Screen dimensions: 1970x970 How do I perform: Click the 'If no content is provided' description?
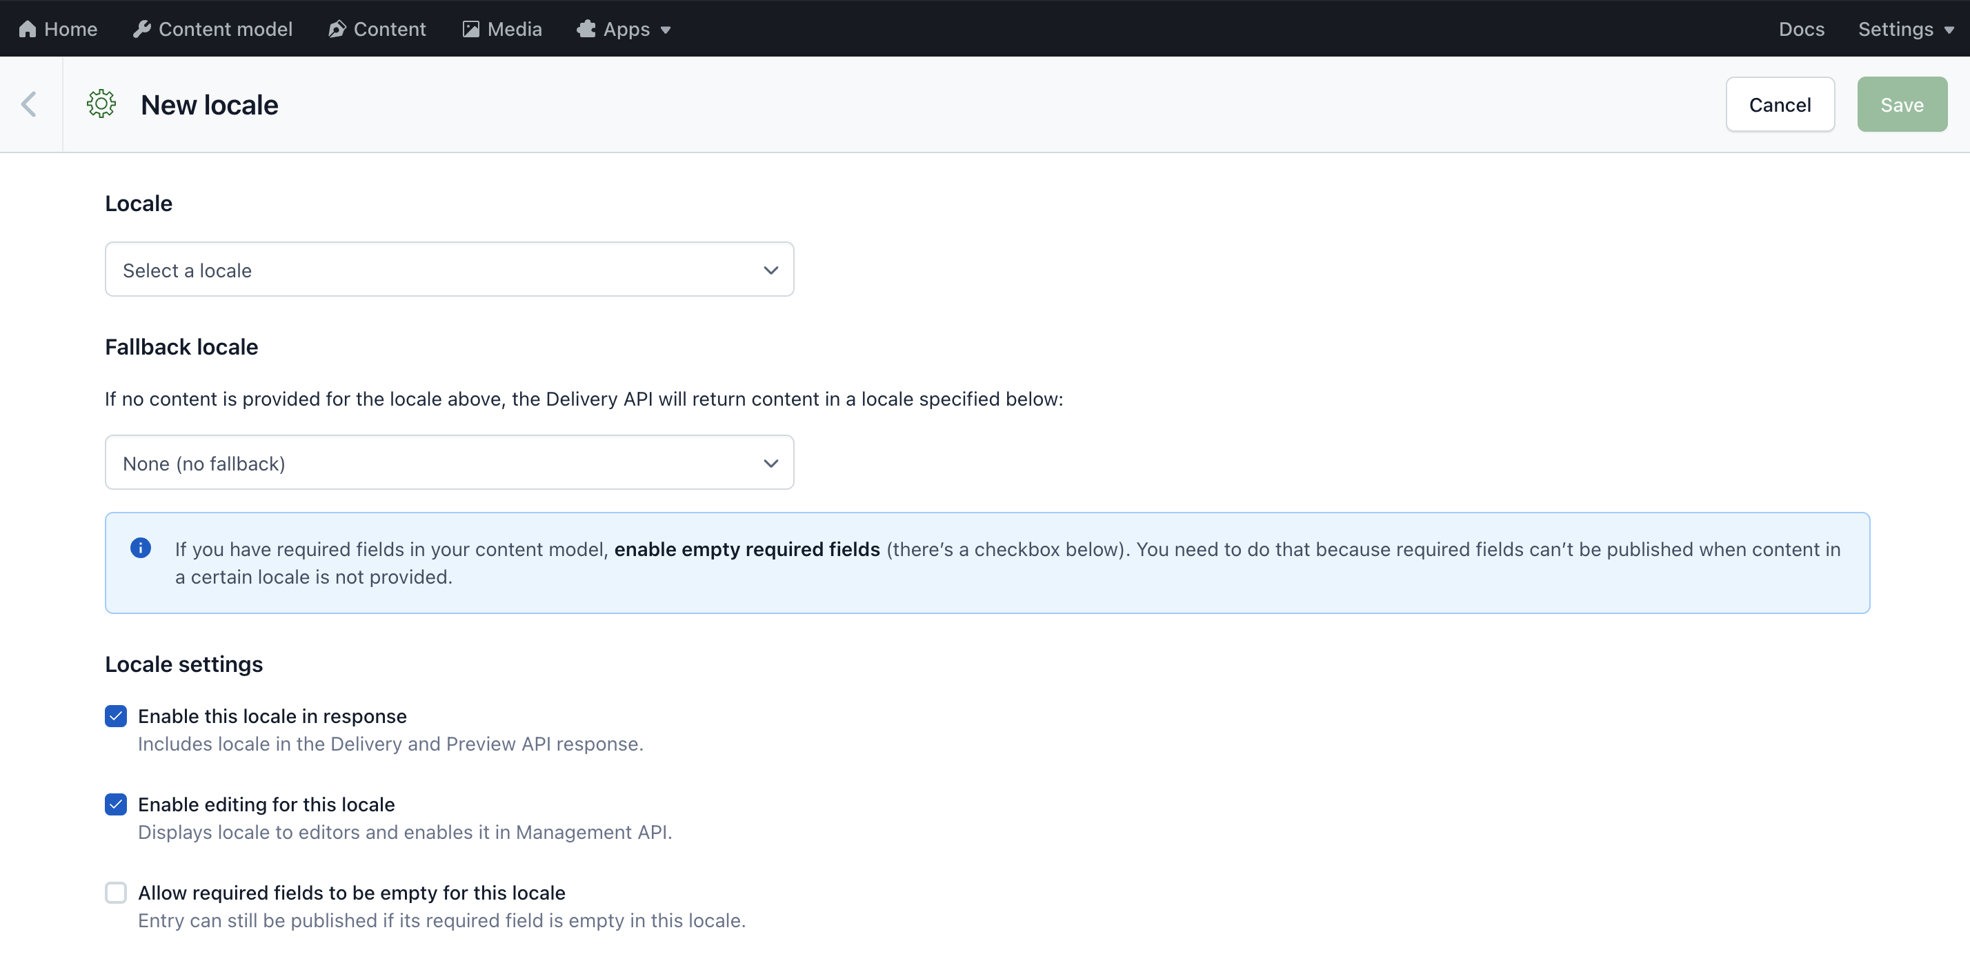coord(584,399)
